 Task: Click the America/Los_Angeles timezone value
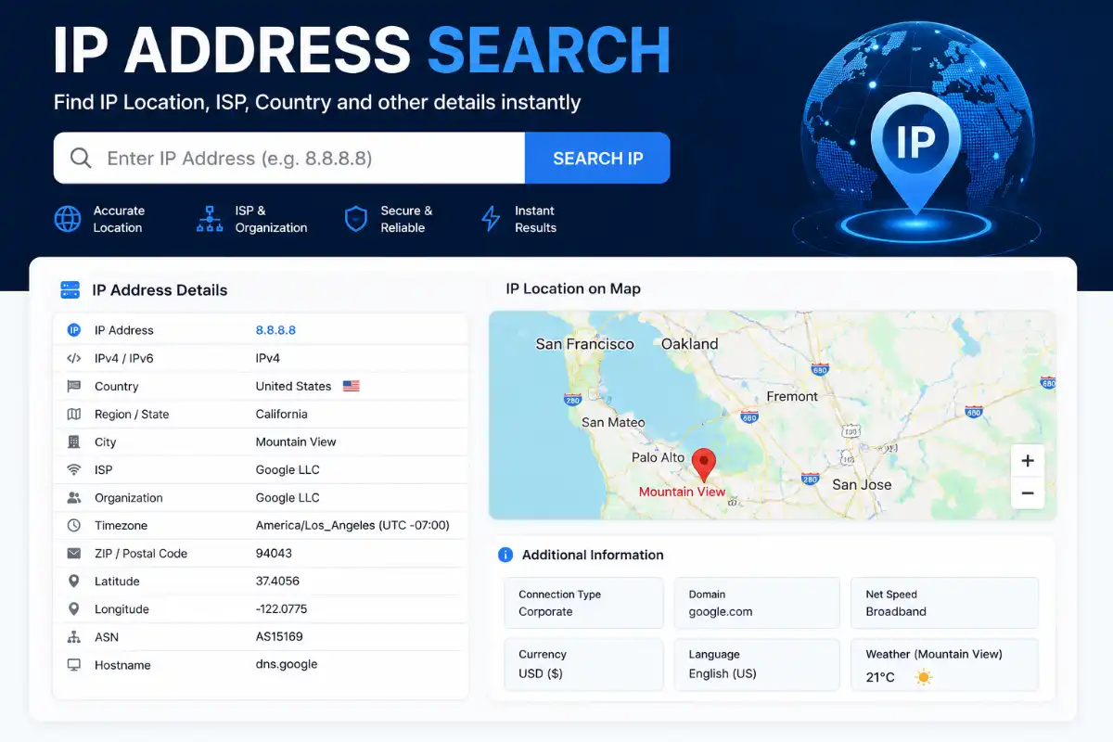click(x=352, y=525)
